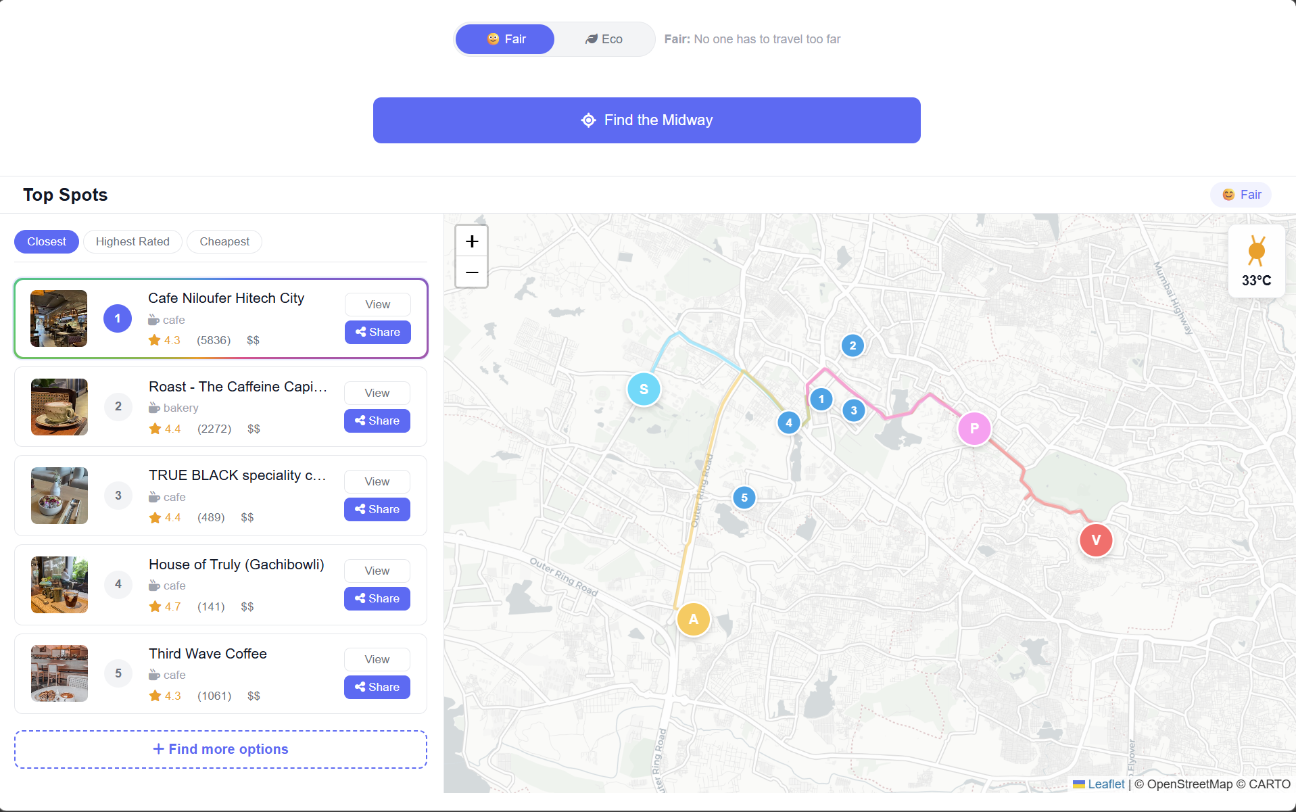Click the Find the Midway button
The image size is (1296, 812).
[646, 120]
